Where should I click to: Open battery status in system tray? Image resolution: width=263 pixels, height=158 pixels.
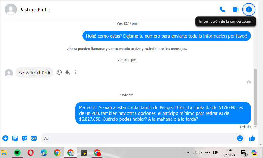[207, 153]
